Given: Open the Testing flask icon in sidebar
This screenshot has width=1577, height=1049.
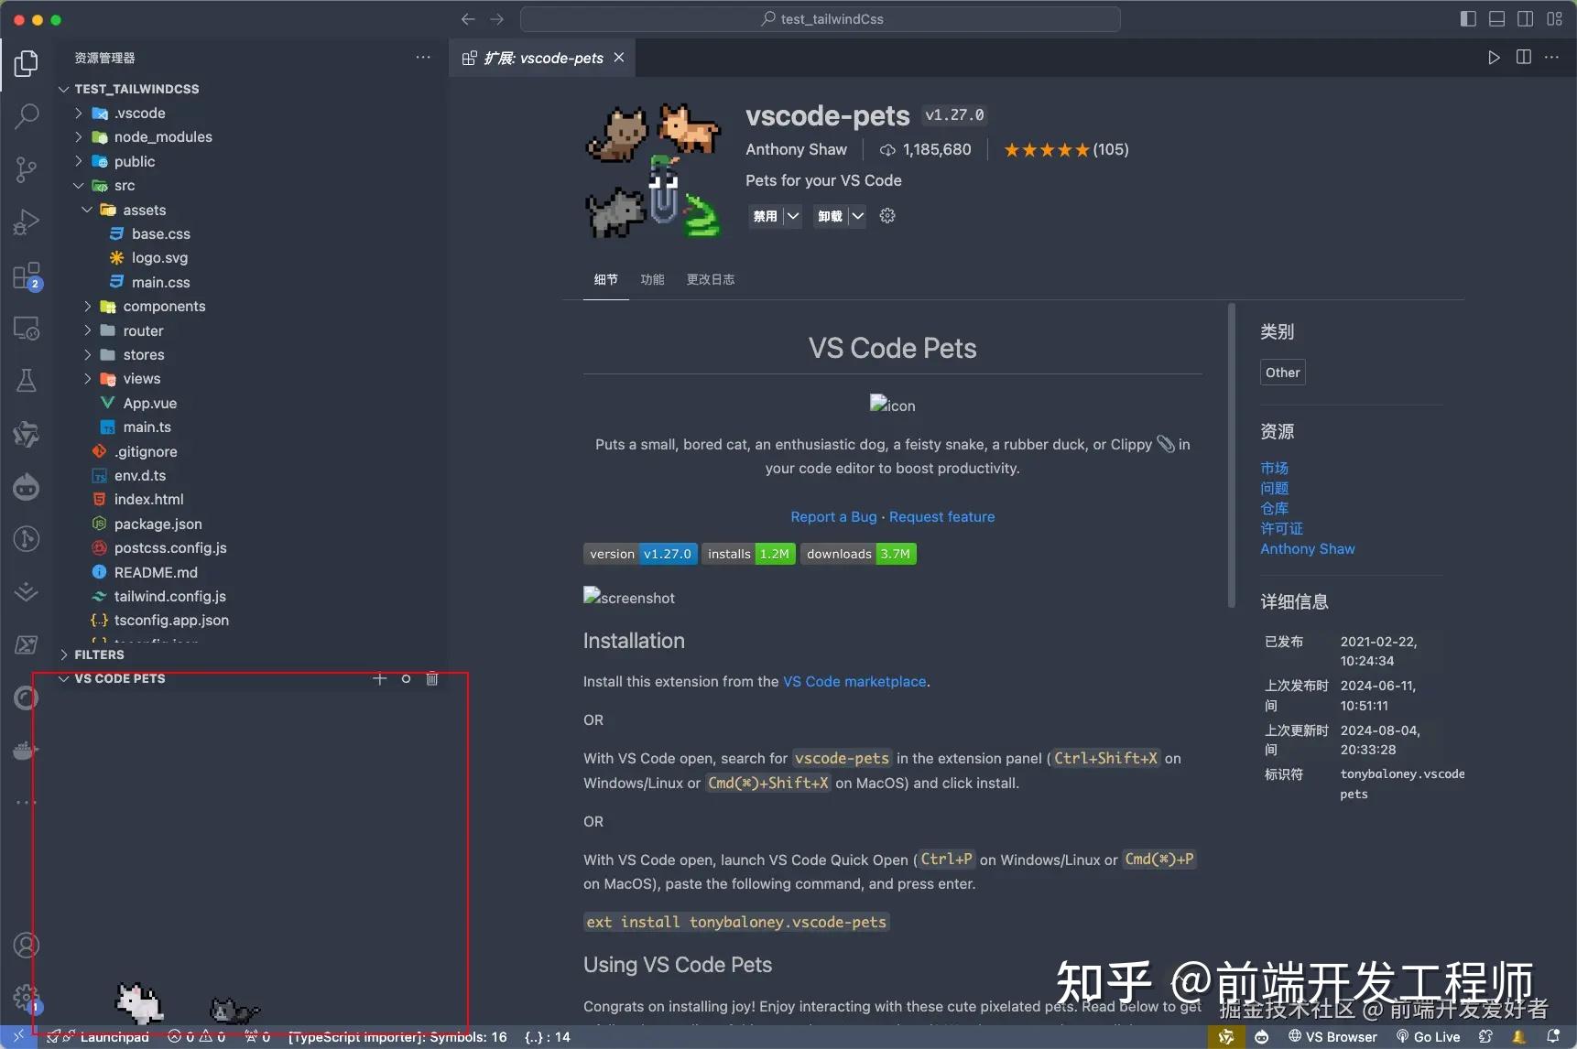Looking at the screenshot, I should 26,381.
